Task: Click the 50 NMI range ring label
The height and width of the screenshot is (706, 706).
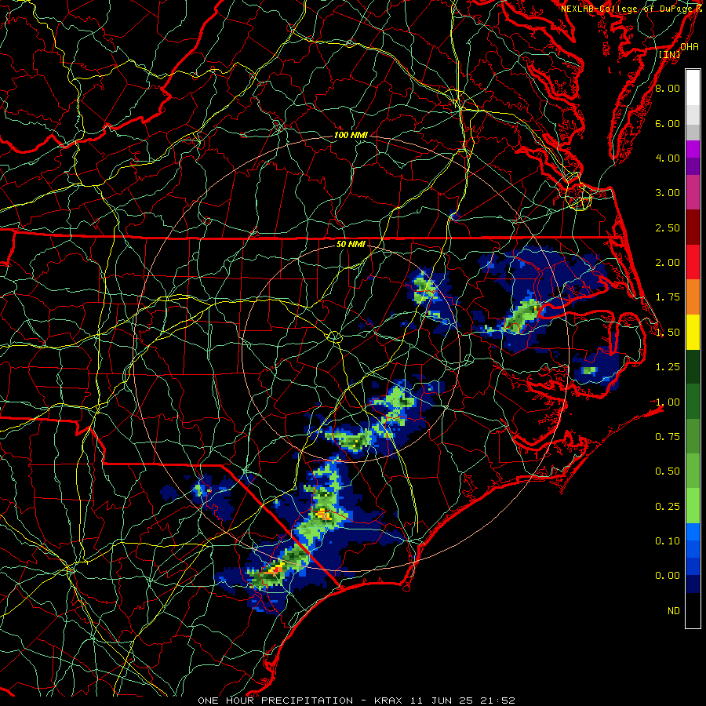Action: (351, 244)
